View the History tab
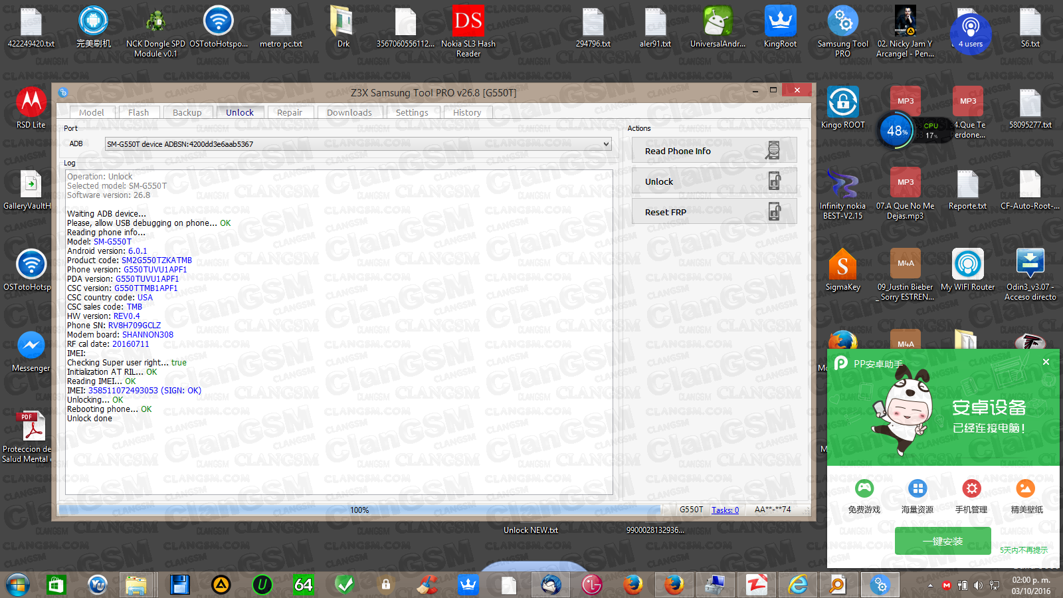Image resolution: width=1063 pixels, height=598 pixels. point(467,112)
